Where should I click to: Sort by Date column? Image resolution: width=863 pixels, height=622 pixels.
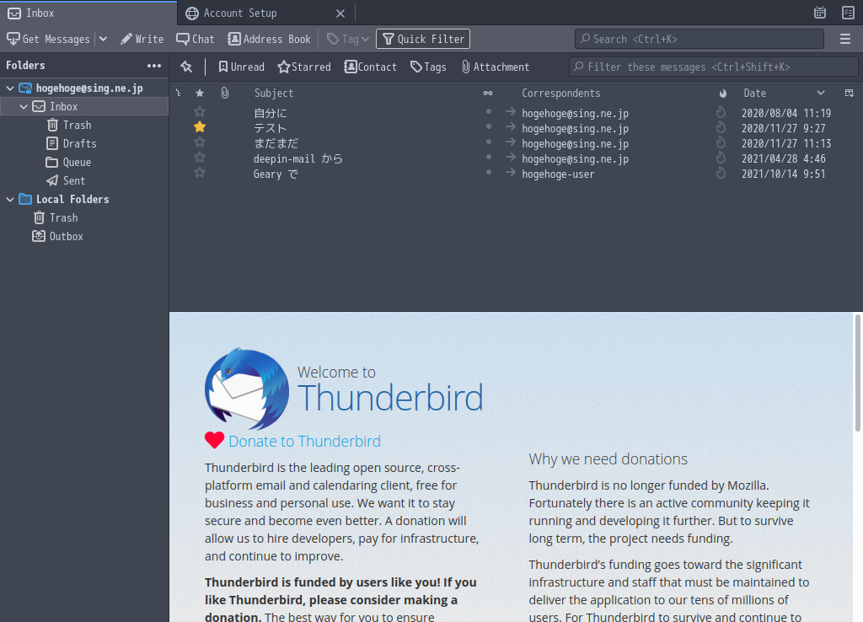pyautogui.click(x=754, y=93)
